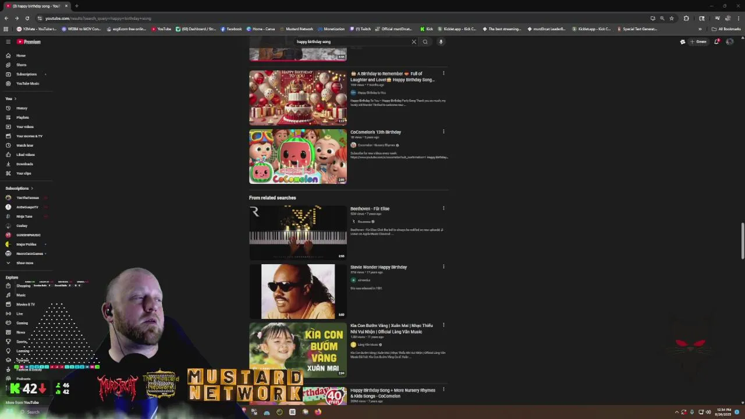The height and width of the screenshot is (419, 745).
Task: Play the birthday cake balloons thumbnail
Action: click(298, 98)
